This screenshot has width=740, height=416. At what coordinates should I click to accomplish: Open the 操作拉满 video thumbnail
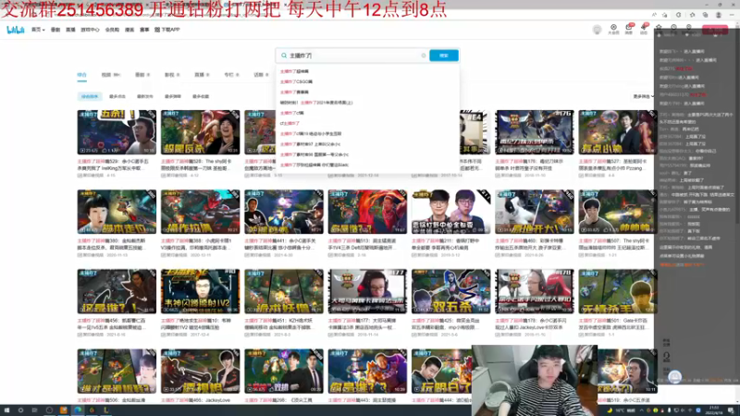tap(200, 212)
